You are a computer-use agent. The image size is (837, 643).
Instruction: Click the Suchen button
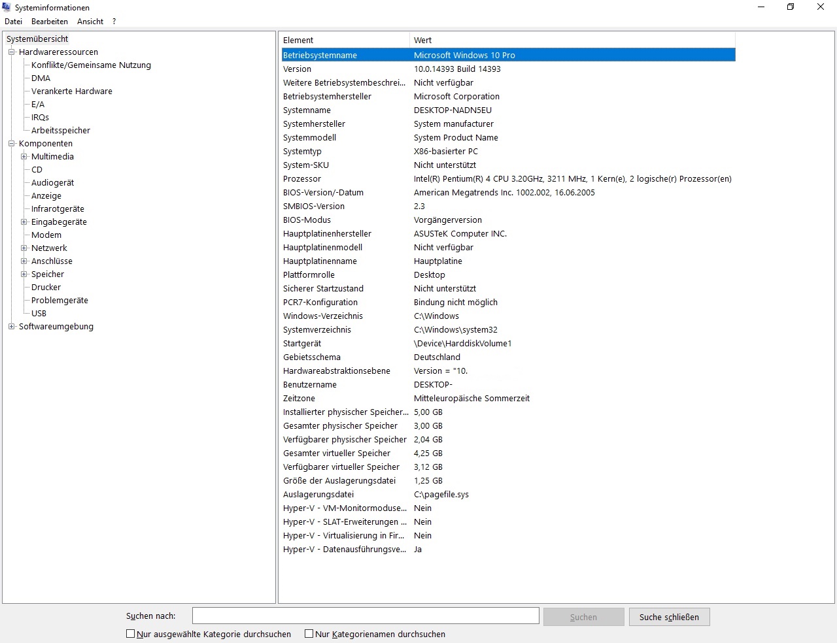(x=583, y=617)
